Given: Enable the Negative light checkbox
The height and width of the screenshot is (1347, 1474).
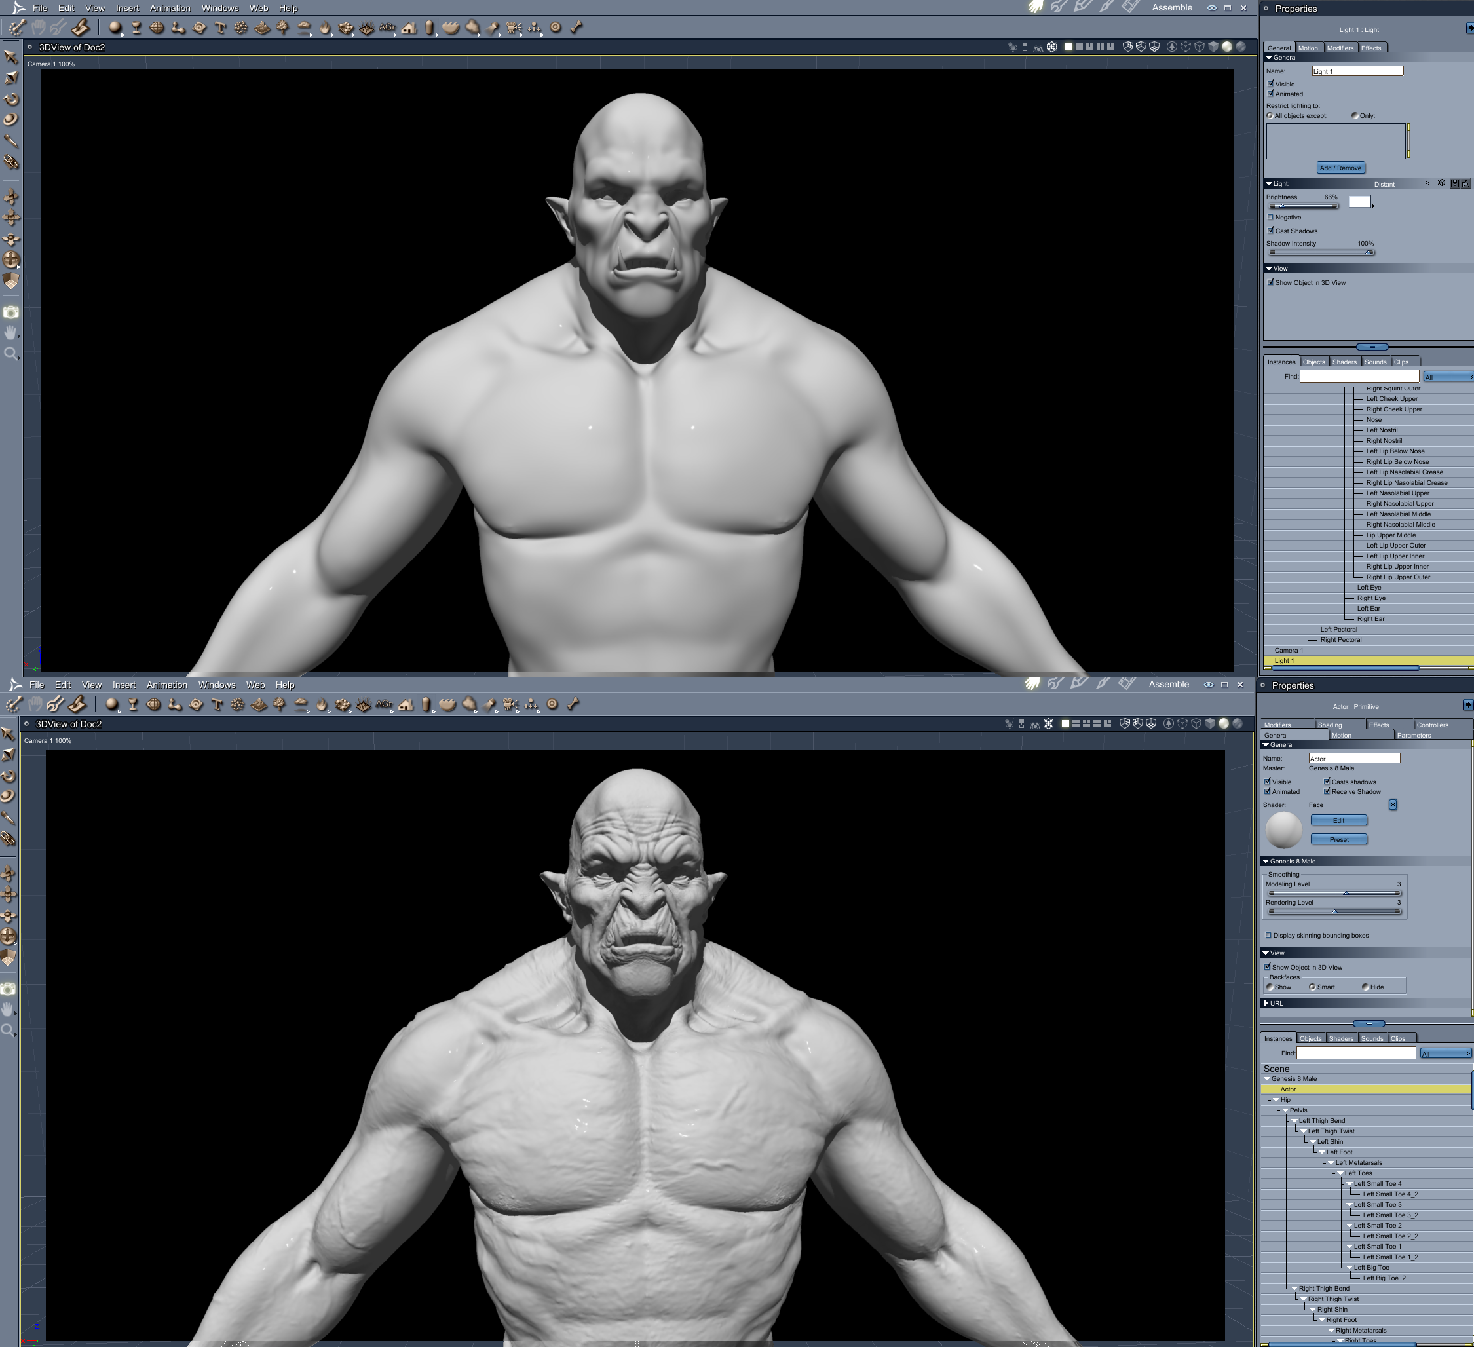Looking at the screenshot, I should (x=1271, y=218).
